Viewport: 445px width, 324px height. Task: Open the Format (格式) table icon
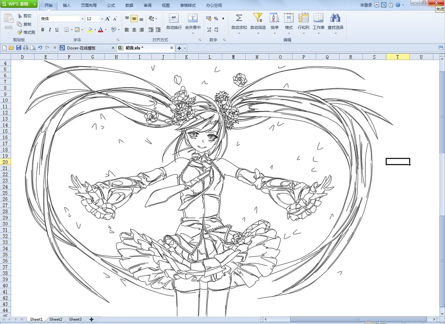[x=289, y=18]
